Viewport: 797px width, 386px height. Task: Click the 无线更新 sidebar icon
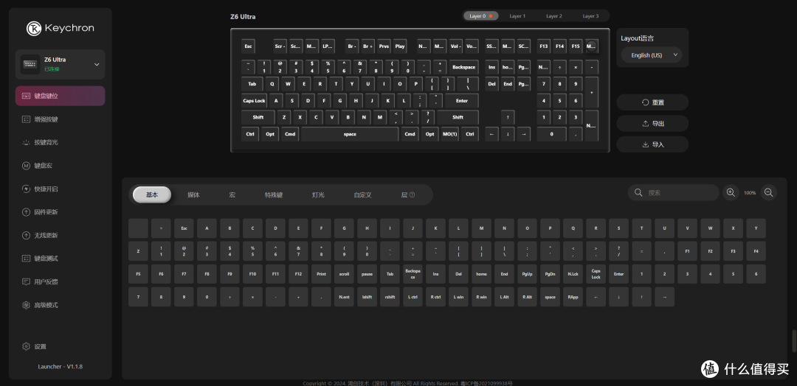click(26, 235)
